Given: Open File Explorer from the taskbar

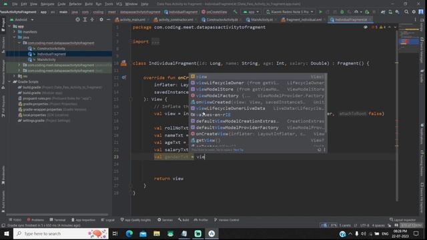Looking at the screenshot, I should pos(157,233).
